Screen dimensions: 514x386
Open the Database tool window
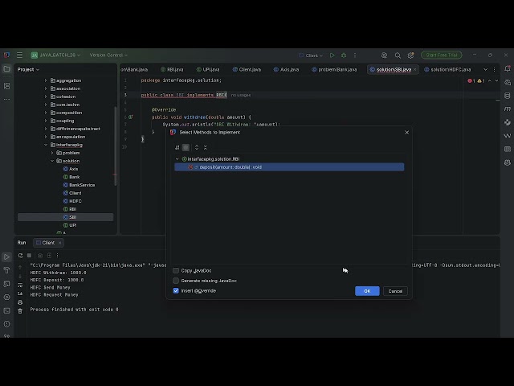point(508,96)
